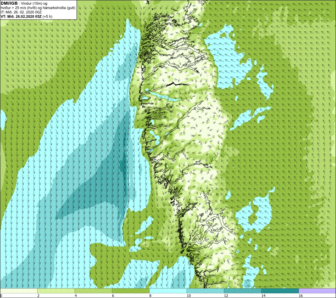The height and width of the screenshot is (298, 336).
Task: Click the purple above-16 m/s legend swatch
Action: 317,291
